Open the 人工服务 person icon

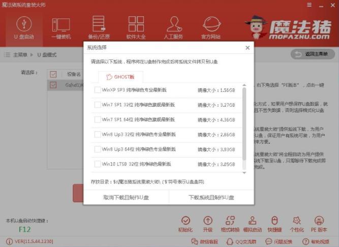[174, 27]
